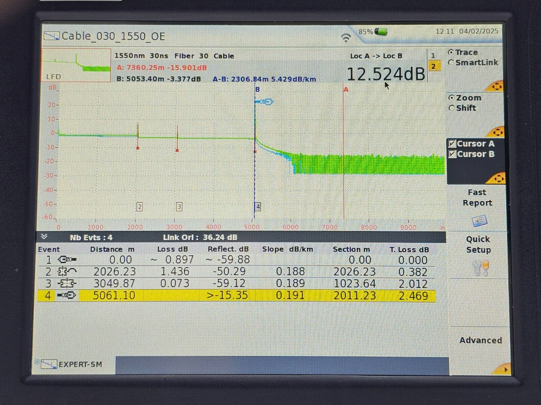Click the WiFi status icon
541x405 pixels.
pyautogui.click(x=347, y=37)
